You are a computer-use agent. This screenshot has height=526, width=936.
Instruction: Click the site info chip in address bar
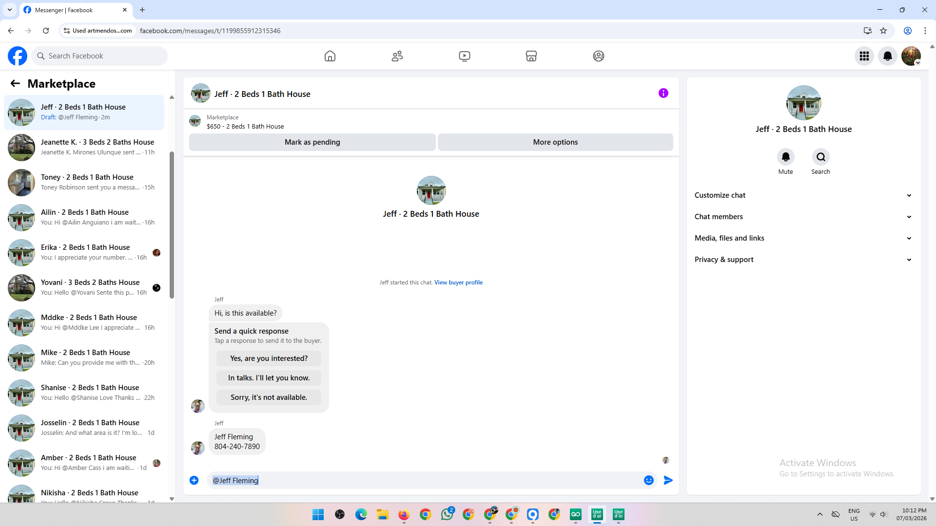point(98,31)
